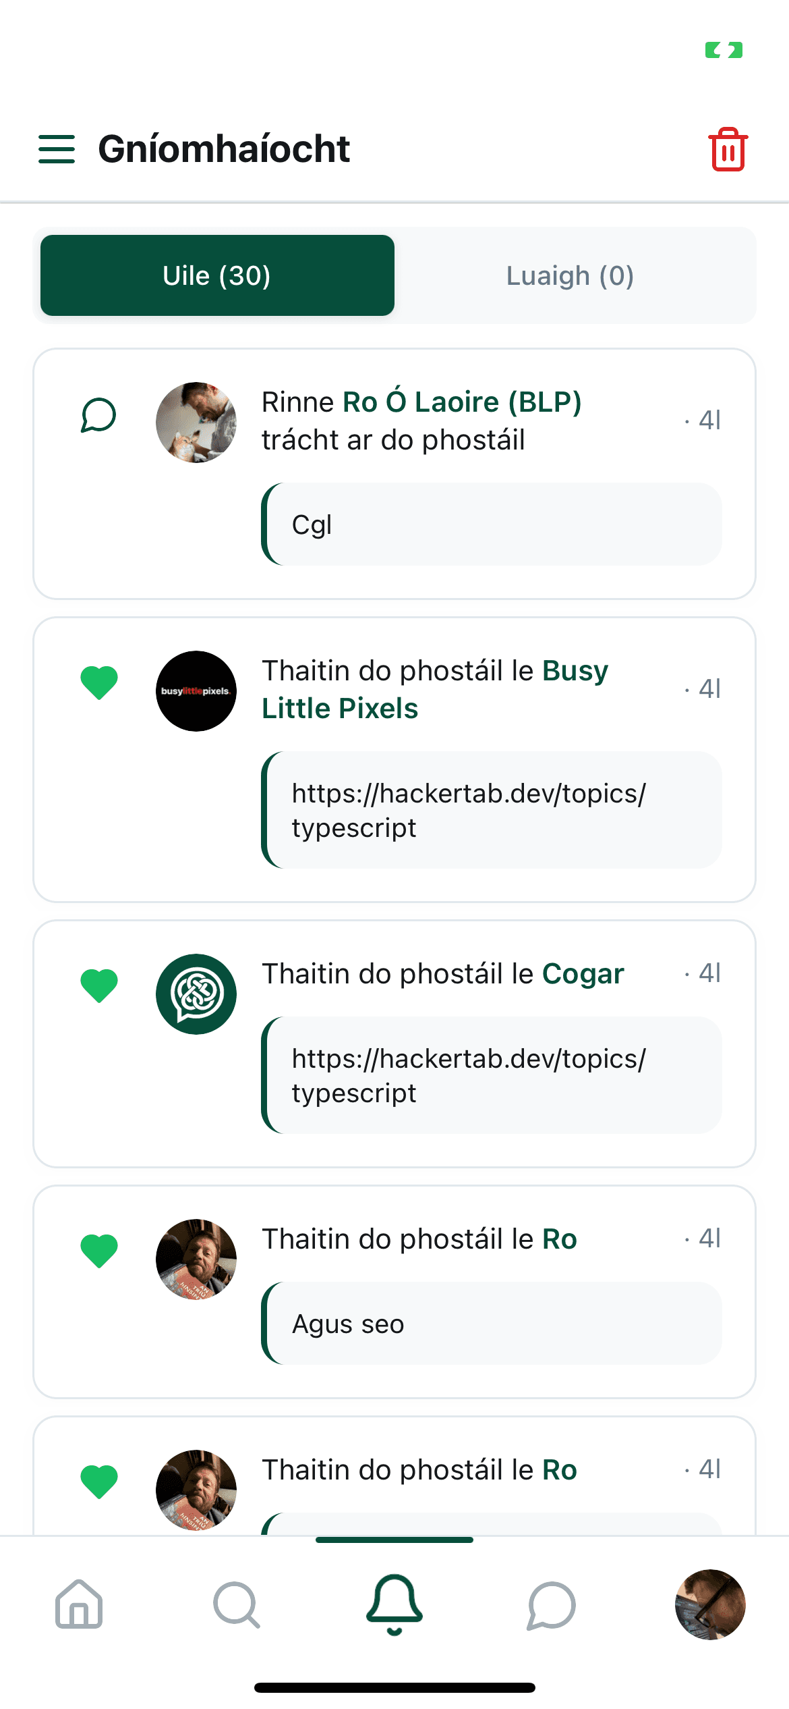
Task: Select the Uile (30) tab
Action: [x=217, y=275]
